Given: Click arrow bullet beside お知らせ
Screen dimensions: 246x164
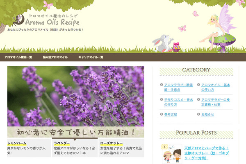Looking at the screenshot, I should click(x=198, y=115).
